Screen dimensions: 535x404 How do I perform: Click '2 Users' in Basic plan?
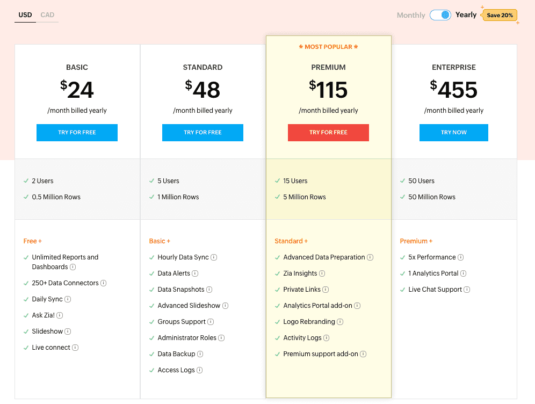[x=42, y=181]
